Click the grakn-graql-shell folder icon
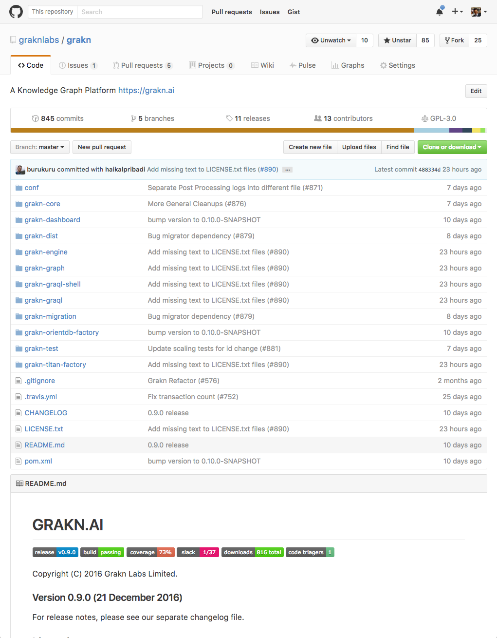The image size is (497, 638). [x=19, y=284]
